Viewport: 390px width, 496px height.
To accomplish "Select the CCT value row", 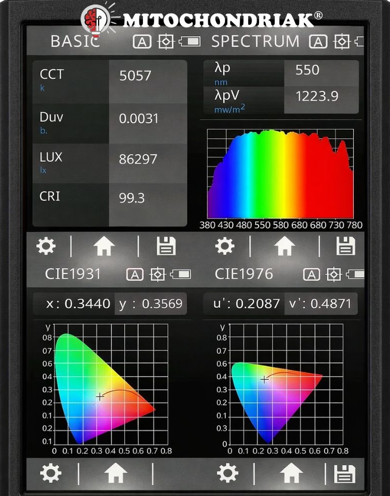I will 110,81.
